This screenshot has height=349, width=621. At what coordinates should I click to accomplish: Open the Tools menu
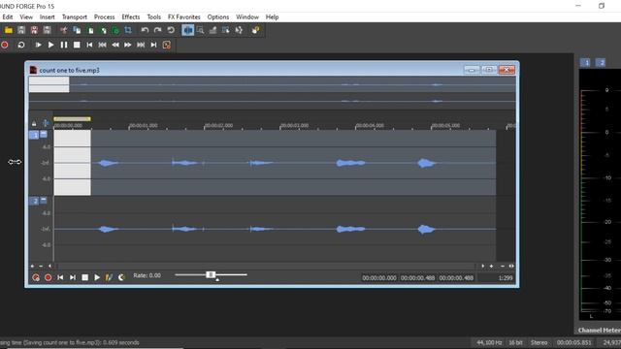tap(153, 17)
